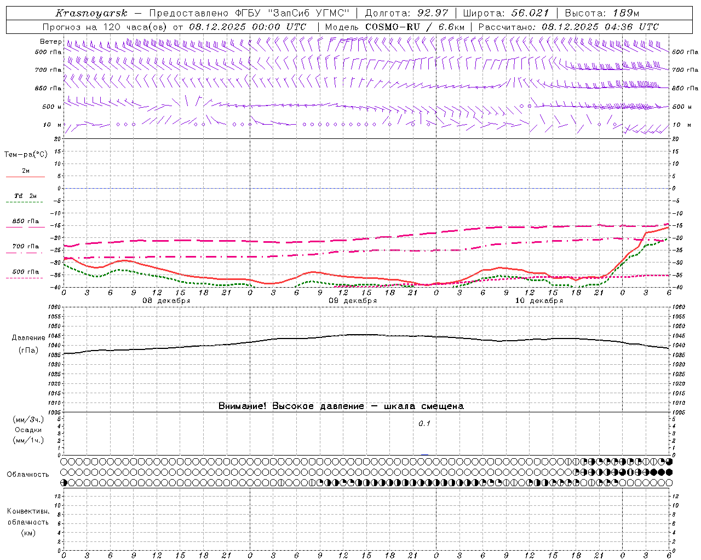Click the '(гПа)' pressure unit label
The image size is (701, 560).
(28, 351)
